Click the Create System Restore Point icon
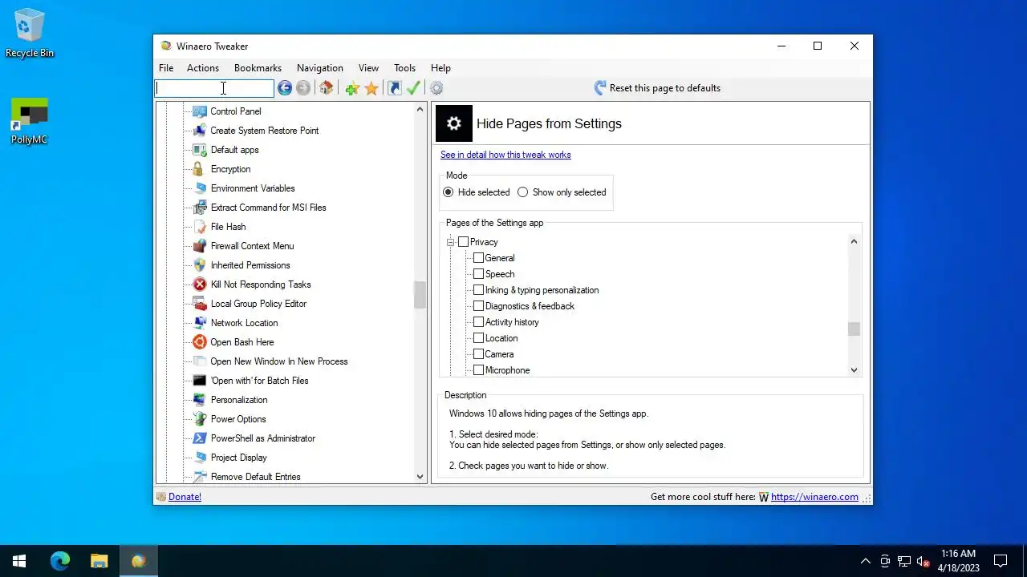The height and width of the screenshot is (577, 1027). point(200,131)
